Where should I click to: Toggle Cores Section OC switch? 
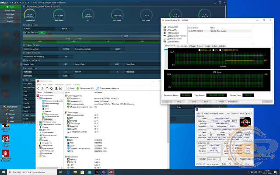(x=42, y=32)
